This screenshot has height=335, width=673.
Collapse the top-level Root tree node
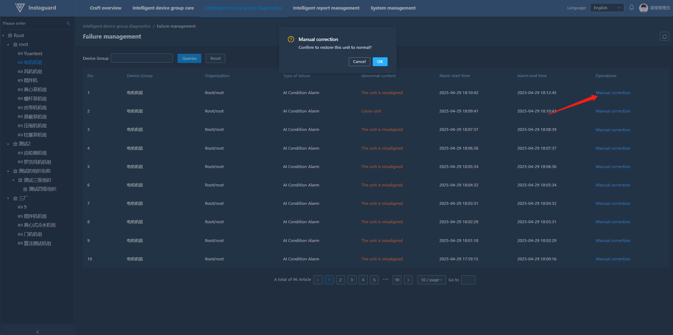(x=3, y=36)
